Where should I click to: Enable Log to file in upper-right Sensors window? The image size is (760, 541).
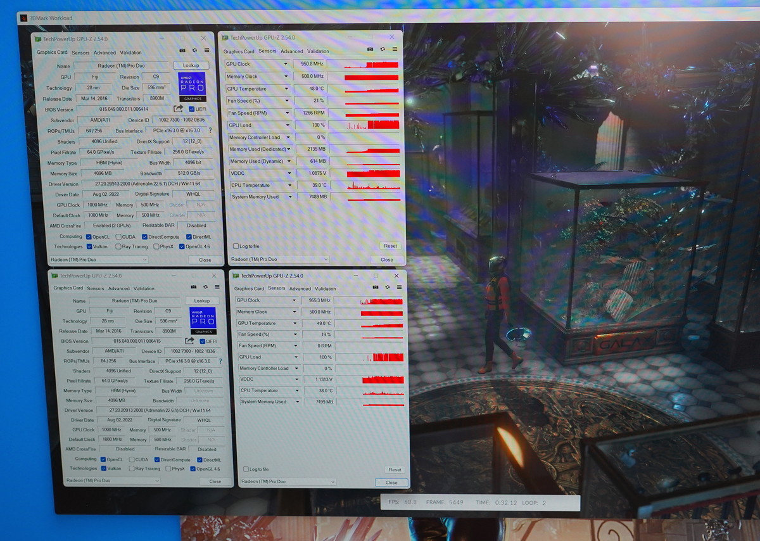[236, 246]
